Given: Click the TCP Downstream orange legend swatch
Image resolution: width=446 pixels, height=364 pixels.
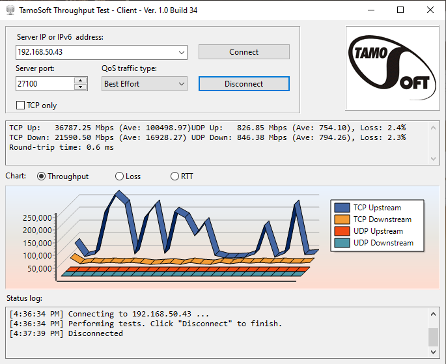Looking at the screenshot, I should coord(342,219).
